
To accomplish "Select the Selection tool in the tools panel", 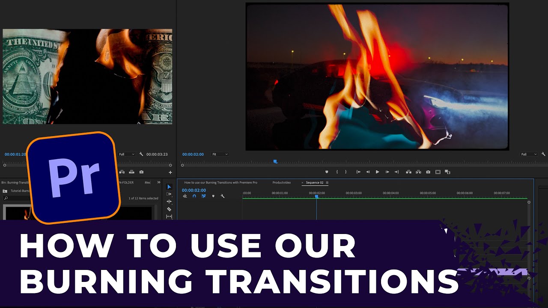I will tap(169, 187).
